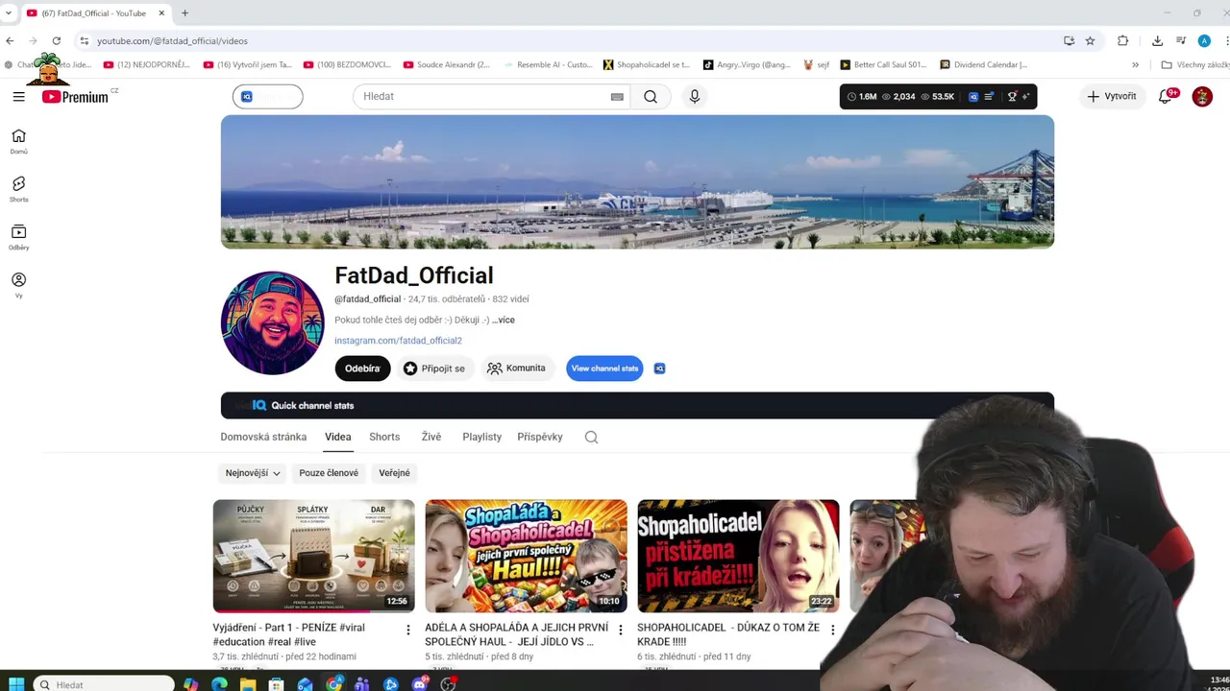Open the Vy profile section in sidebar

click(18, 285)
